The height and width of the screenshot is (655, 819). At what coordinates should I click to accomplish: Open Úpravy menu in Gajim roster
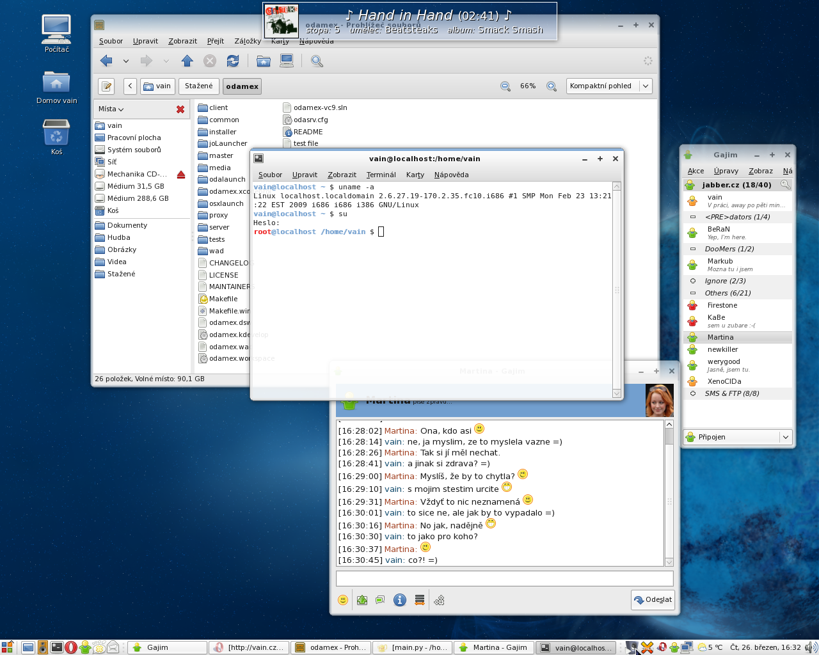(x=726, y=171)
